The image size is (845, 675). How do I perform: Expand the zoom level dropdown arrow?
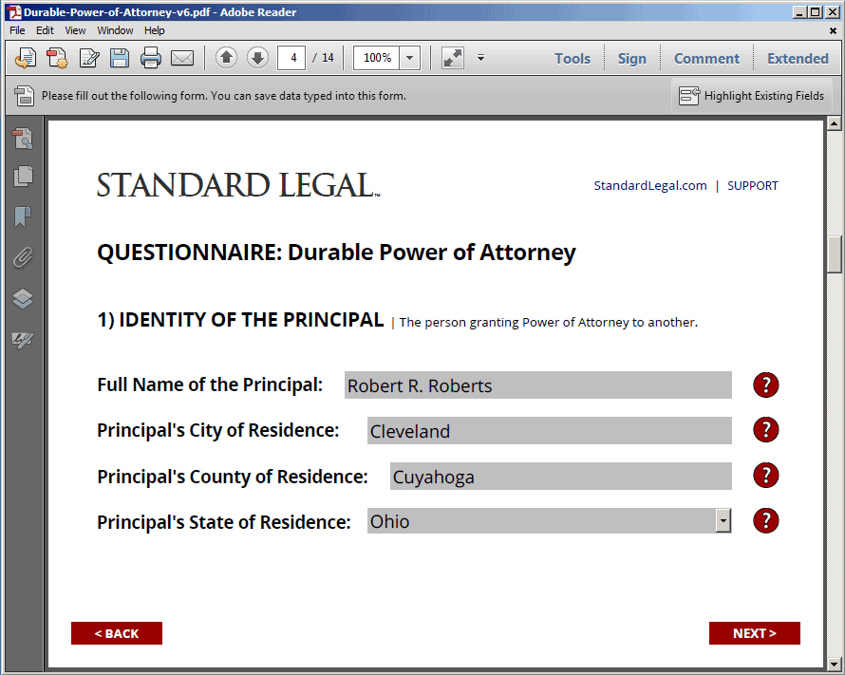(x=409, y=58)
